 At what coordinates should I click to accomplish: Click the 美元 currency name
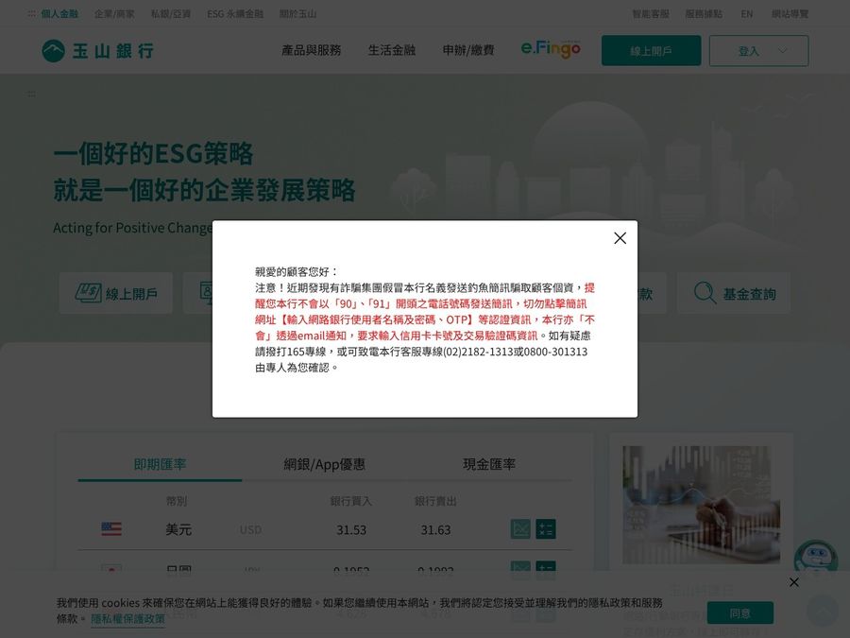(178, 529)
